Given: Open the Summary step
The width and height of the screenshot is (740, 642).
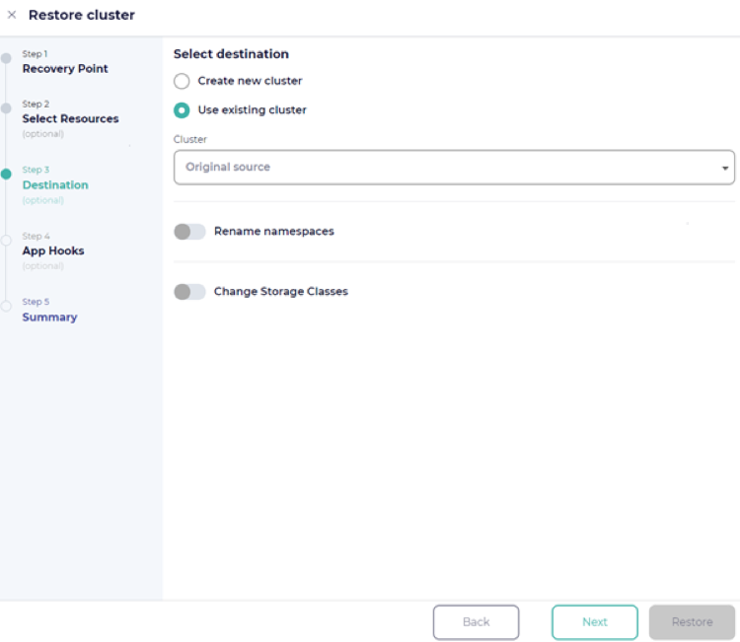Looking at the screenshot, I should 49,318.
